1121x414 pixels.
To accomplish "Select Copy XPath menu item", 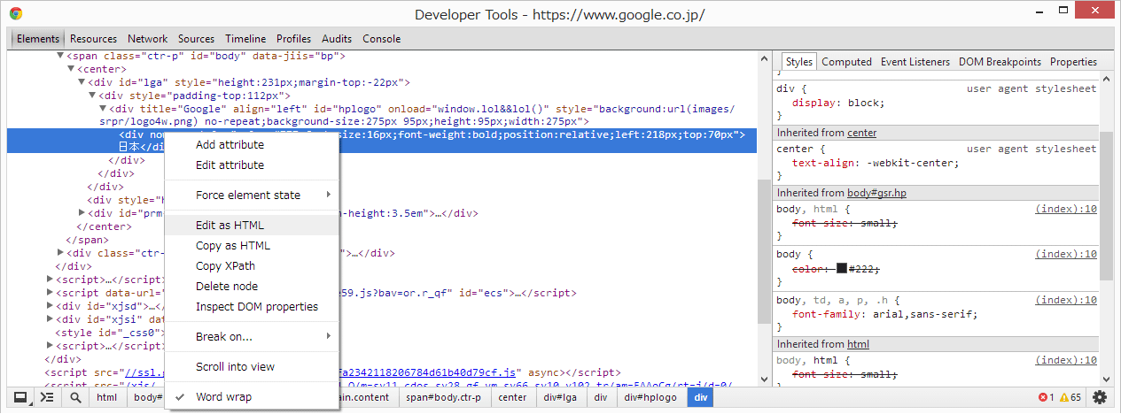I will pos(252,265).
